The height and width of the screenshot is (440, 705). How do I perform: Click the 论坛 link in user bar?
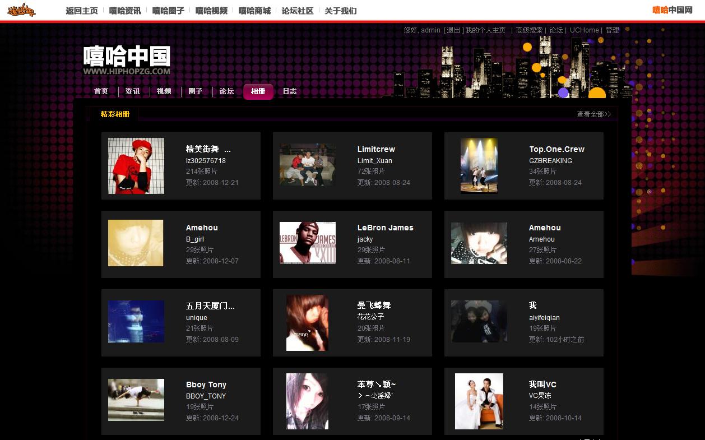click(556, 30)
